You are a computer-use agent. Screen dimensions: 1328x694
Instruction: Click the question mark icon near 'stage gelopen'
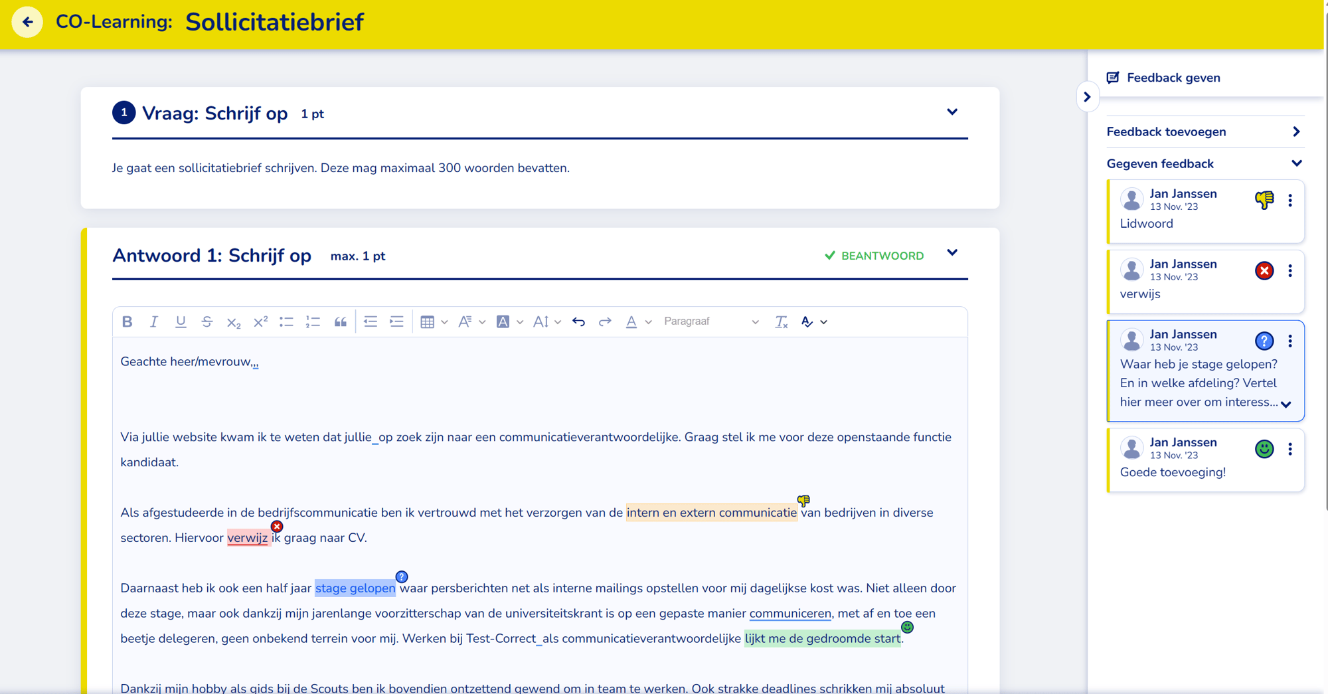click(x=401, y=576)
